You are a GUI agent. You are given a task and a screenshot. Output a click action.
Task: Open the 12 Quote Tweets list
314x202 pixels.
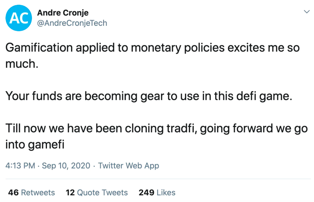click(97, 192)
